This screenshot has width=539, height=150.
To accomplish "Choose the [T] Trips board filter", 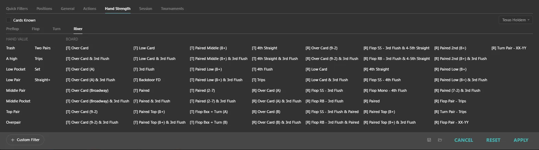I will pos(258,80).
